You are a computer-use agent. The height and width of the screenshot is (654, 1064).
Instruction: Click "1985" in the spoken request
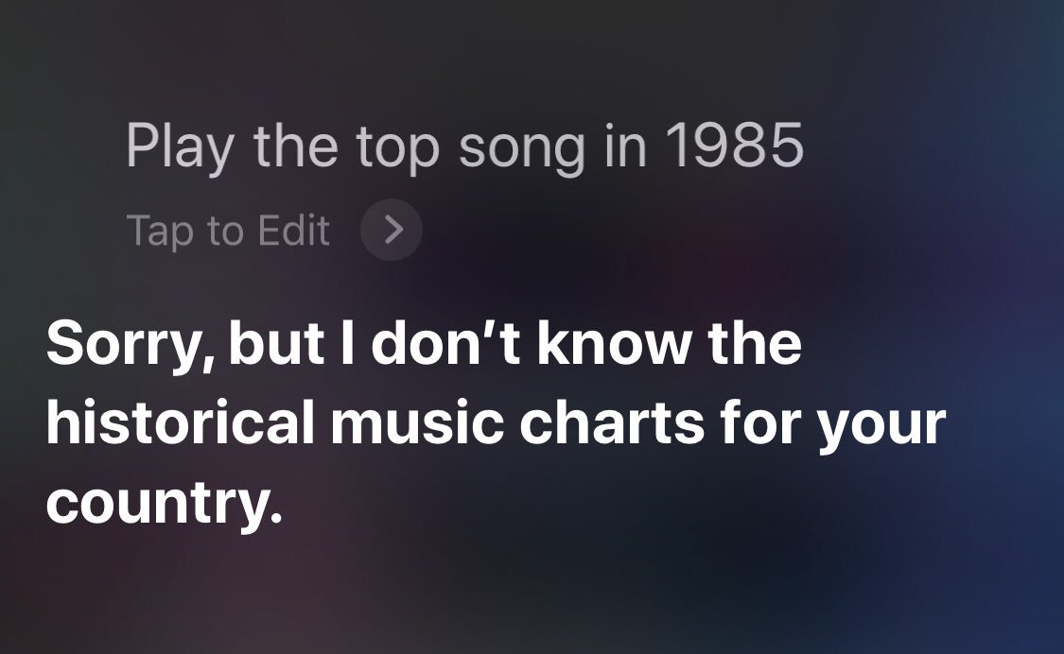point(734,146)
